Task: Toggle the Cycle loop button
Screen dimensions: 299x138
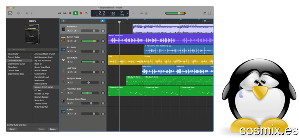Action: [86, 13]
